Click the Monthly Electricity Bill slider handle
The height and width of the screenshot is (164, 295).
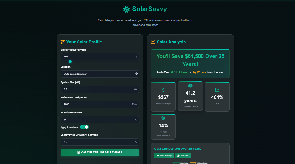click(70, 62)
